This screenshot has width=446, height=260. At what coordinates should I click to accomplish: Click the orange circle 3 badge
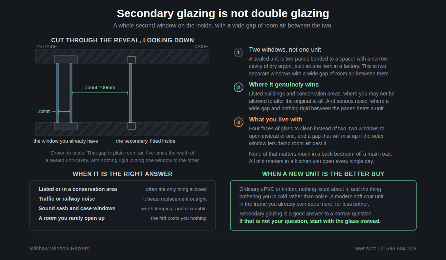pyautogui.click(x=239, y=122)
